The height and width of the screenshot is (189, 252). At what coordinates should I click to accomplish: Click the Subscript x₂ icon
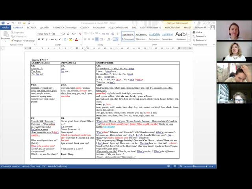[56, 39]
